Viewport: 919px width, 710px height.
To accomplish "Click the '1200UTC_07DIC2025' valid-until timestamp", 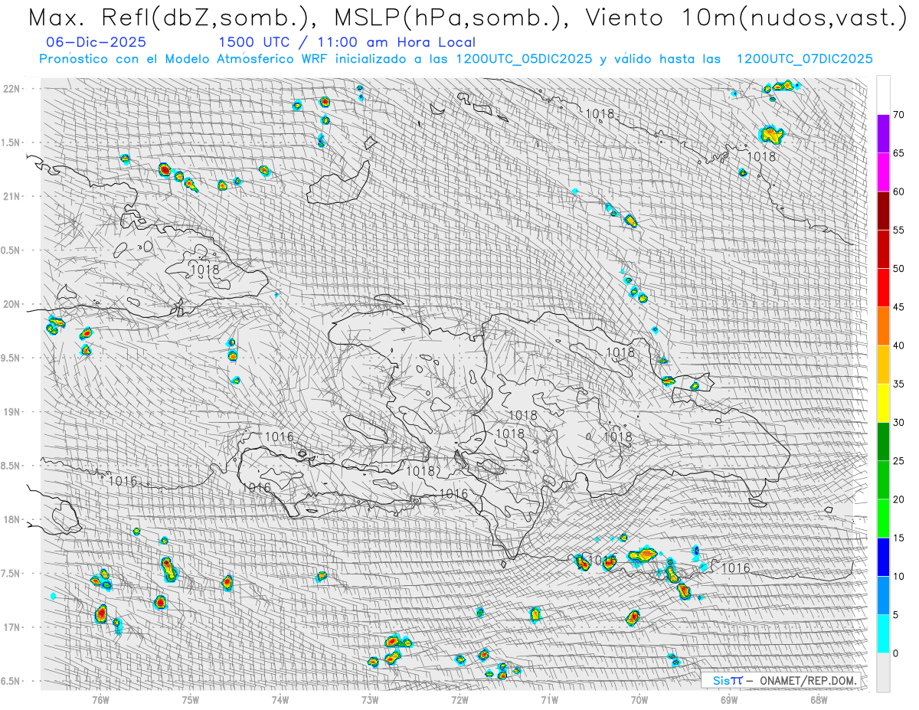I will [804, 59].
